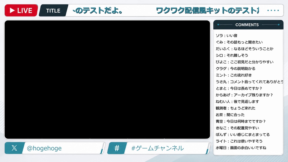Click comment ぐみ：その話もっと聞きたい

[239, 42]
